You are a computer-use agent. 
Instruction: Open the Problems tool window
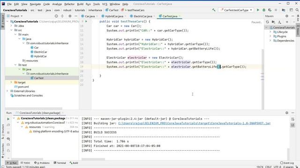pos(42,163)
